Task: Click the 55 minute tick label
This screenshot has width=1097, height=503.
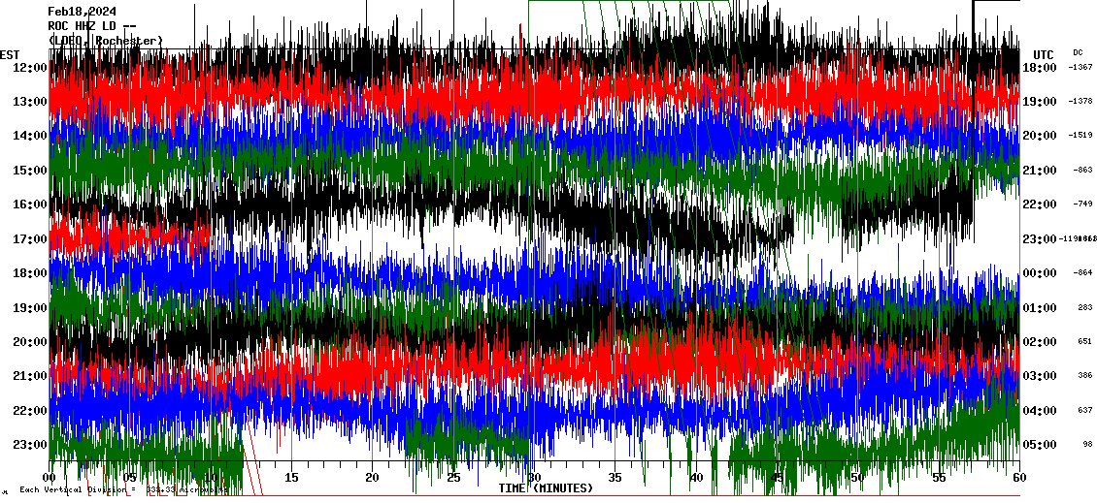Action: (x=938, y=478)
